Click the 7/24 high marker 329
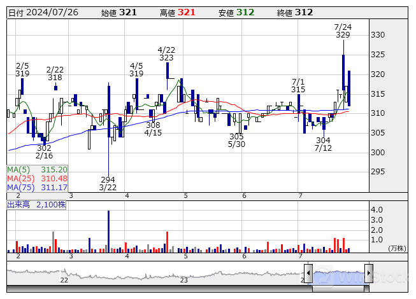Viewport: 416px width, 299px height. (x=343, y=35)
